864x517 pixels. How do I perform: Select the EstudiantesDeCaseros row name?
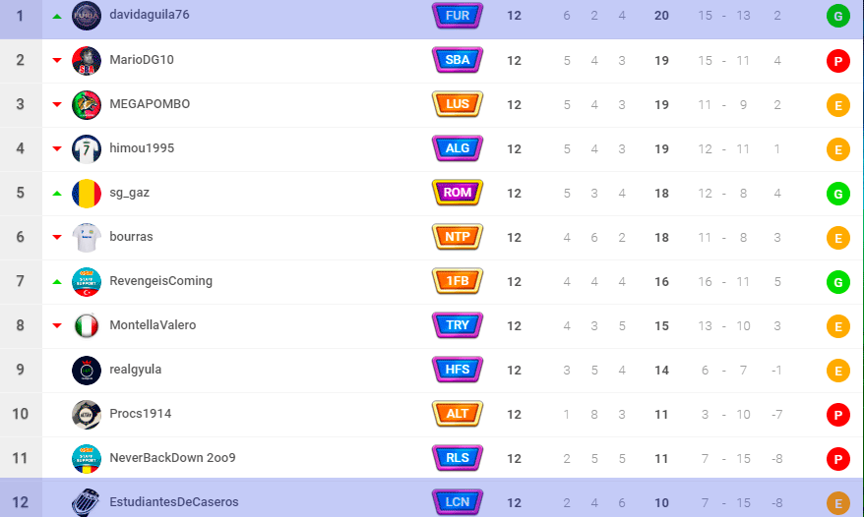click(174, 502)
